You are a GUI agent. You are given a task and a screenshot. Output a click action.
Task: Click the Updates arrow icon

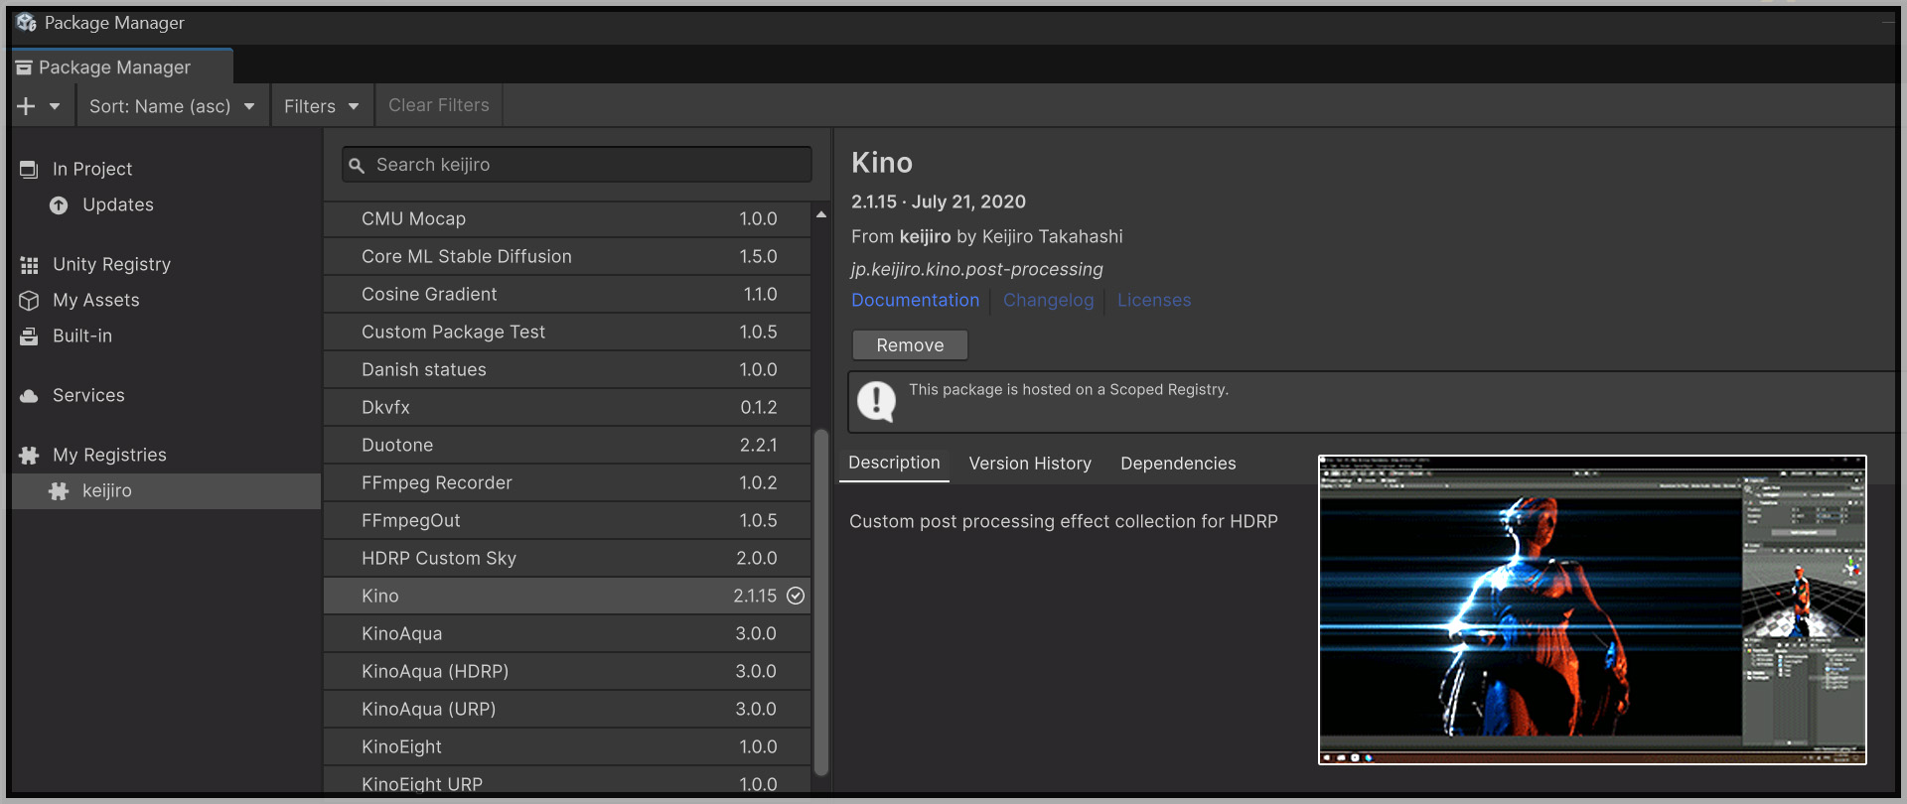(x=60, y=205)
